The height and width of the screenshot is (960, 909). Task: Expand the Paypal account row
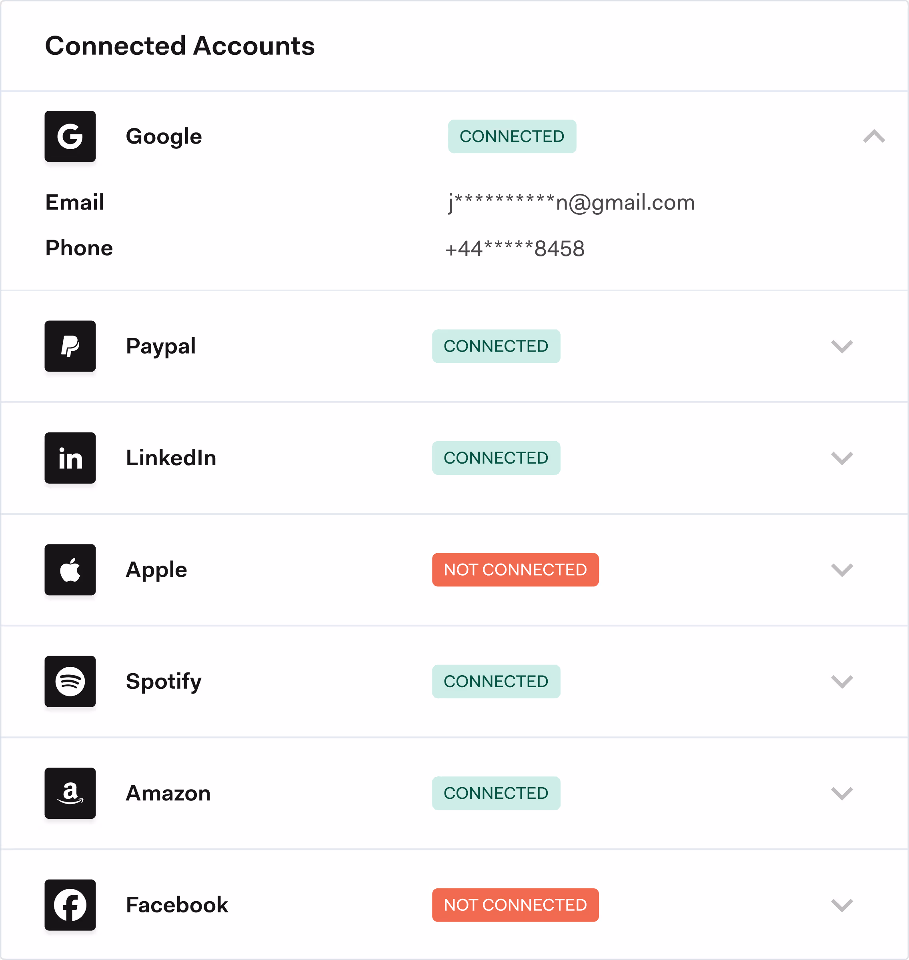(x=842, y=346)
